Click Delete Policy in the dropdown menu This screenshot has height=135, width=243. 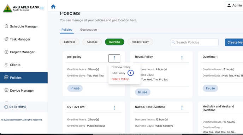120,79
